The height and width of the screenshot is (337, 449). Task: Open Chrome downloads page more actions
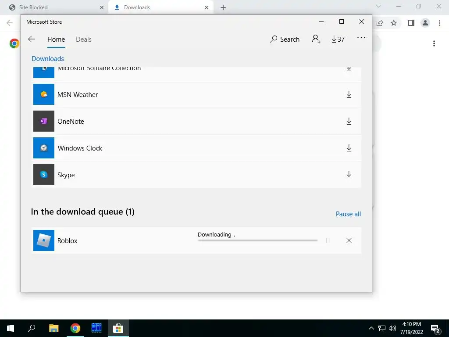tap(434, 43)
